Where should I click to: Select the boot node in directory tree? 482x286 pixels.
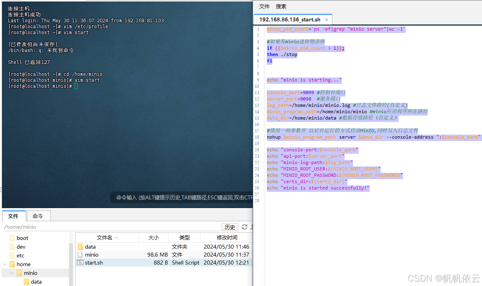[22, 238]
